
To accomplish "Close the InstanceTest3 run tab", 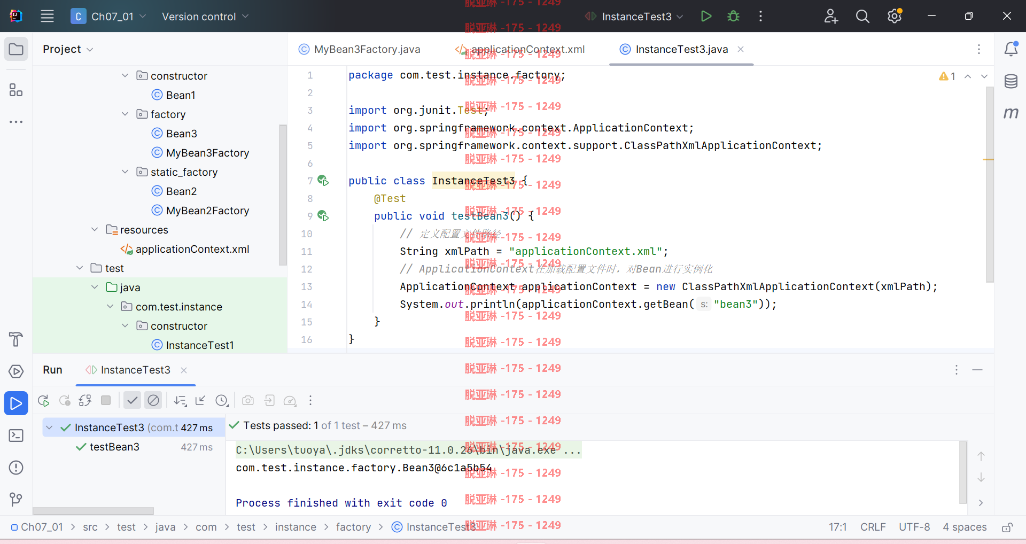I will point(184,370).
